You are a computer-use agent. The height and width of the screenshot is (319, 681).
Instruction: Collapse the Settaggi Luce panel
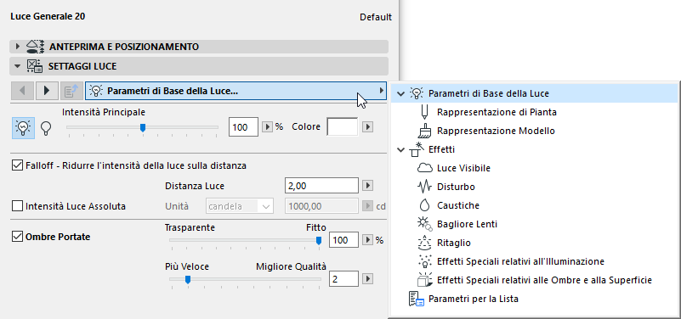click(x=18, y=66)
